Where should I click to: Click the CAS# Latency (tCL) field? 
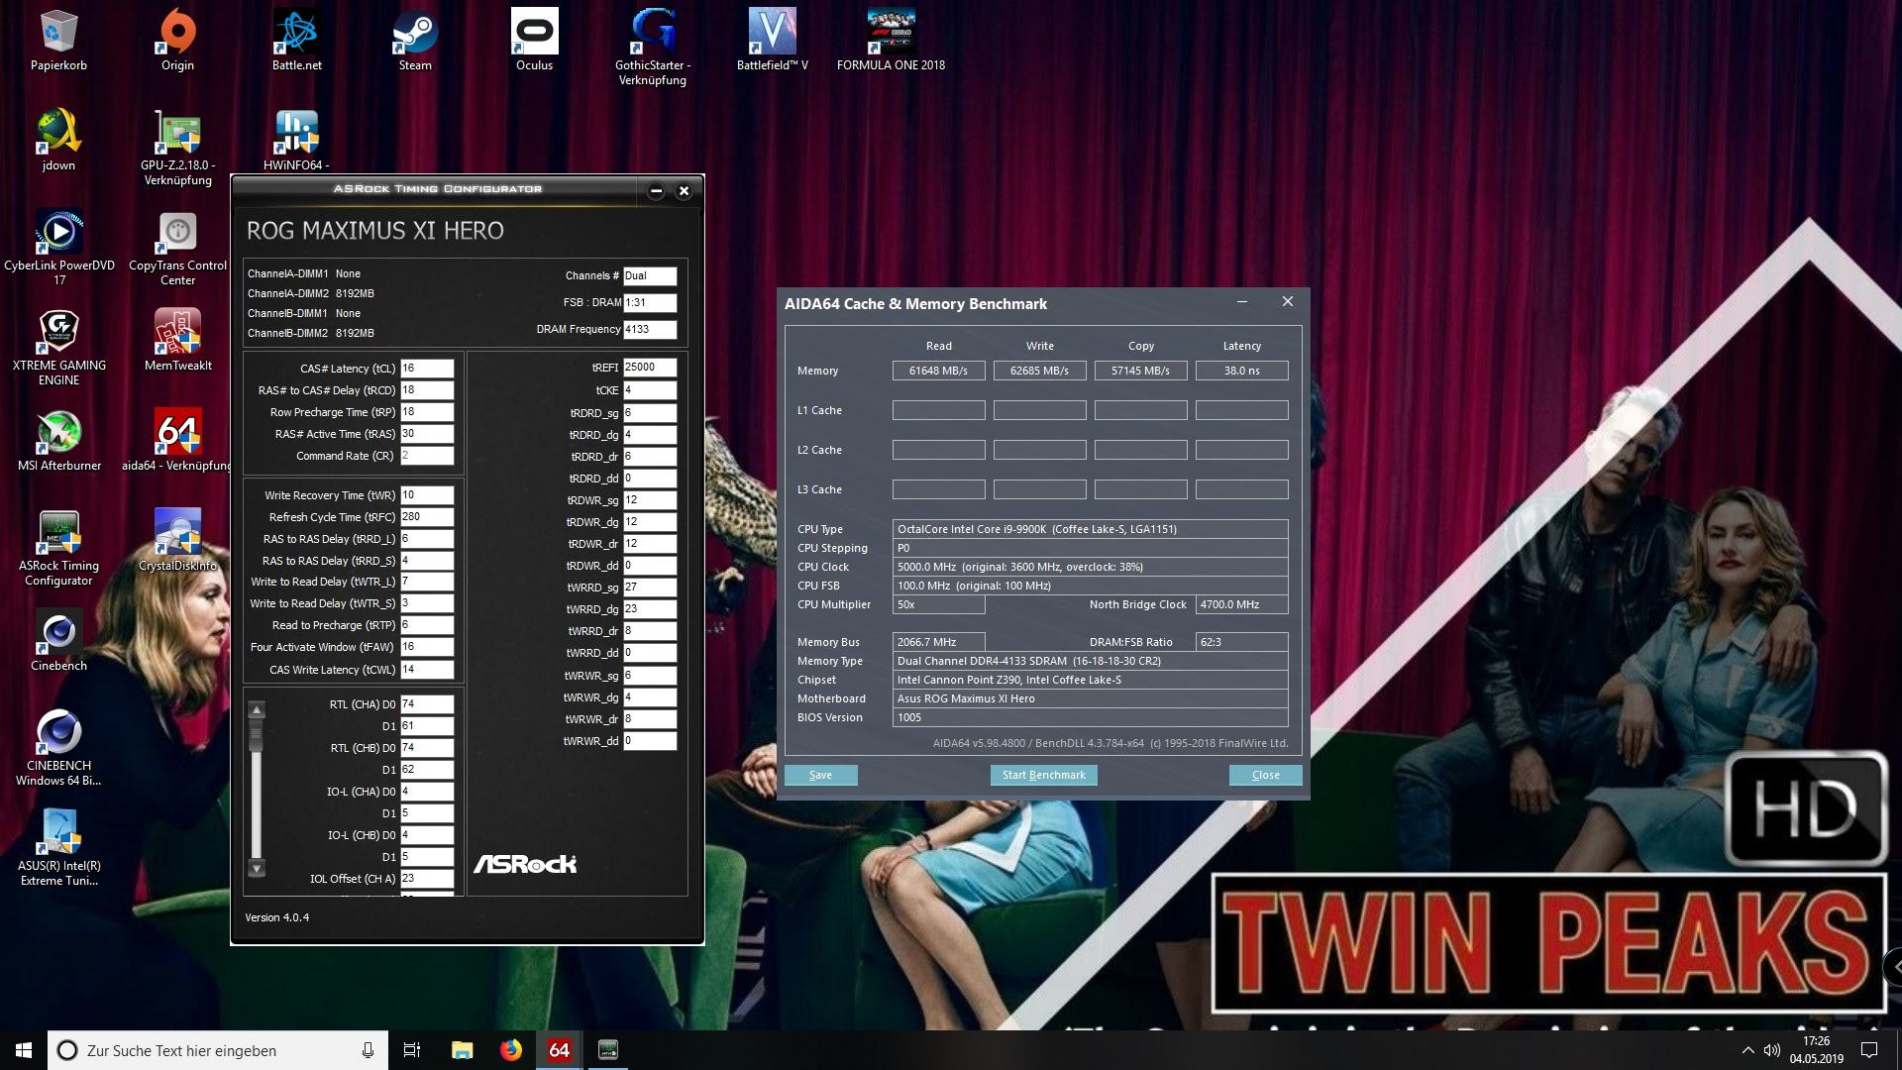point(427,369)
